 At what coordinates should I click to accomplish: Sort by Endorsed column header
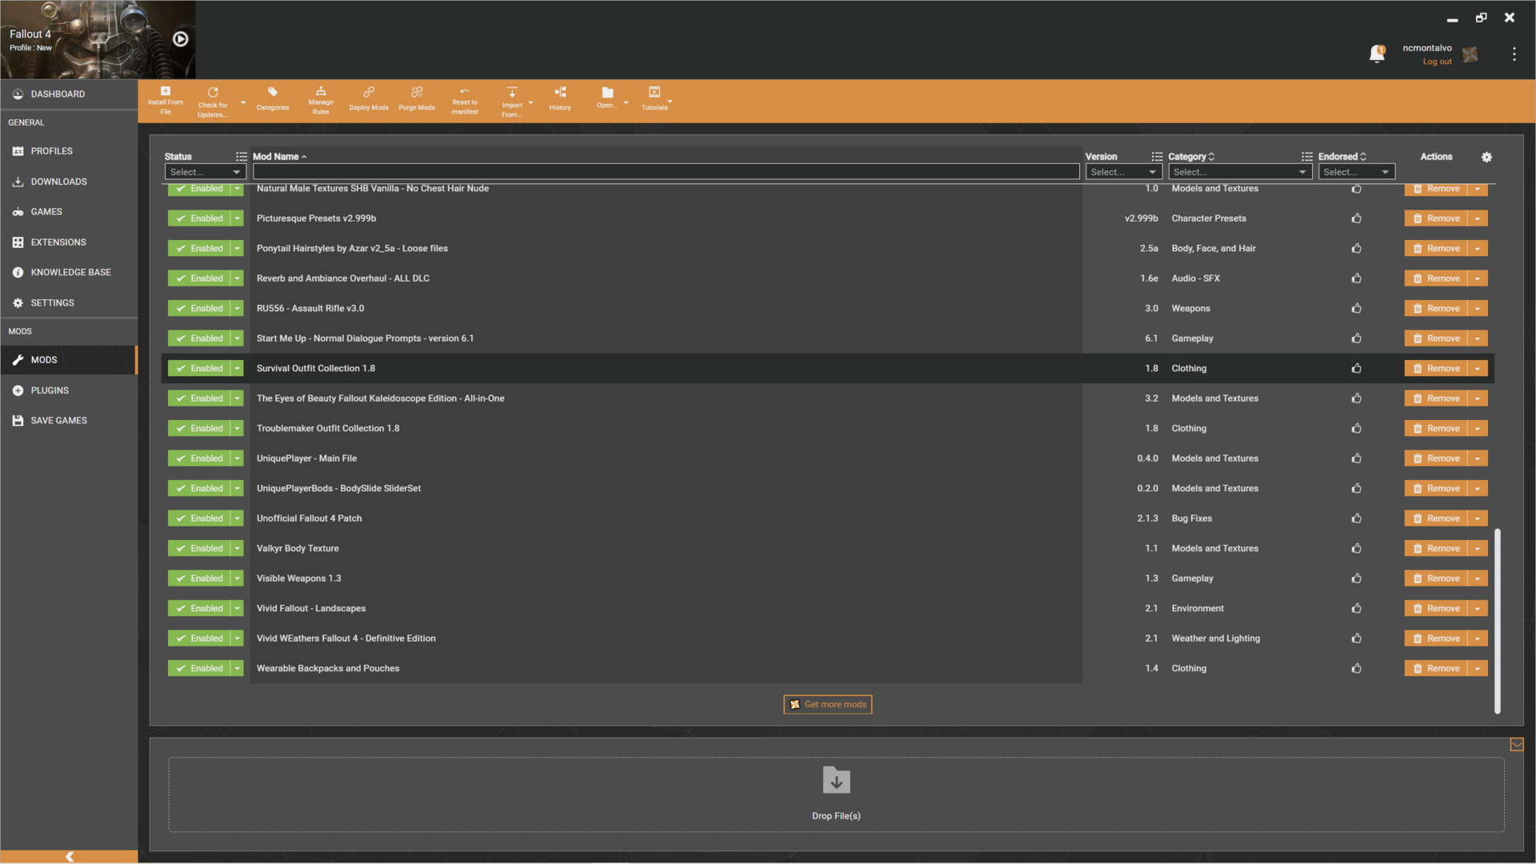(x=1342, y=157)
